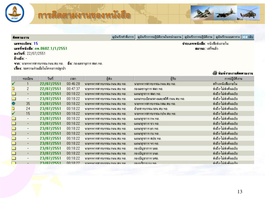Click the ดูบันทึกคำสั่งการ button

[x=123, y=37]
